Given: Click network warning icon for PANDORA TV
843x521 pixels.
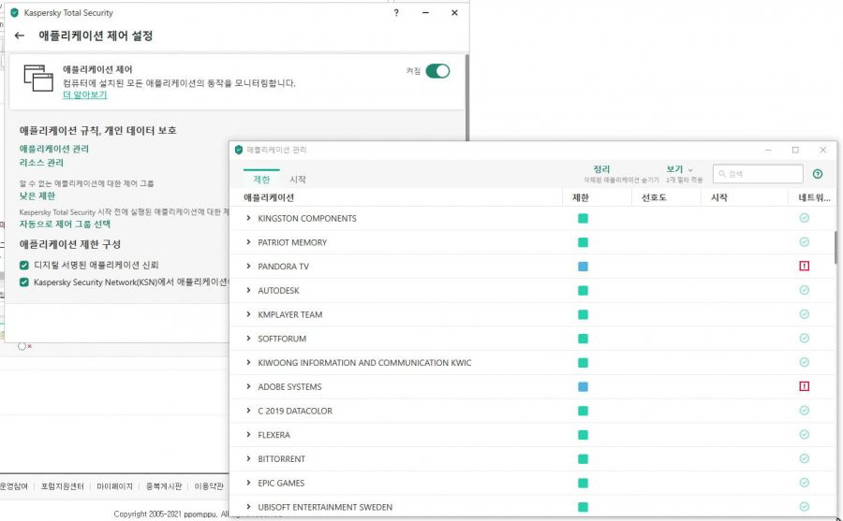Looking at the screenshot, I should (x=805, y=266).
